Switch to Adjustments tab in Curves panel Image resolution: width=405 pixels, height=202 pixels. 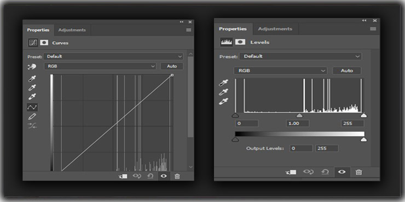pos(72,30)
